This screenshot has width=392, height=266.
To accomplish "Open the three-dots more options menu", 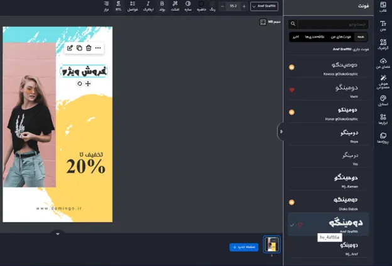I will coord(98,48).
